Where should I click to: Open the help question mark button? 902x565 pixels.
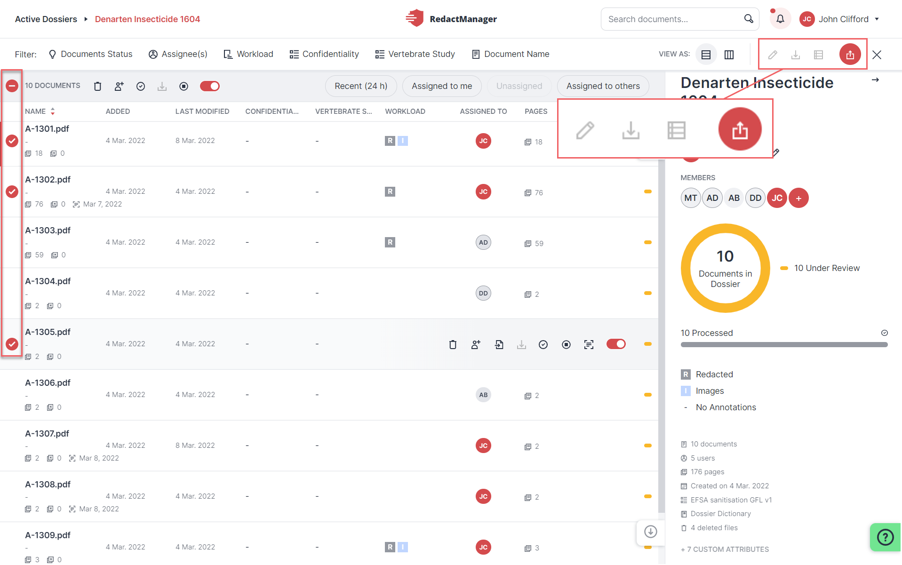886,537
